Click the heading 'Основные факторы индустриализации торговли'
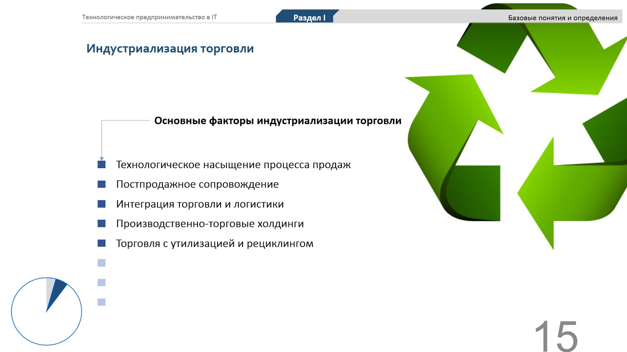 click(x=278, y=121)
